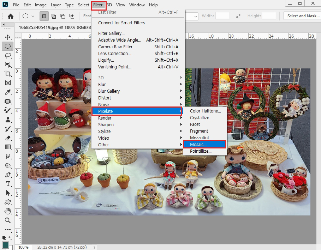Select the Gradient tool
321x250 pixels.
(x=7, y=147)
